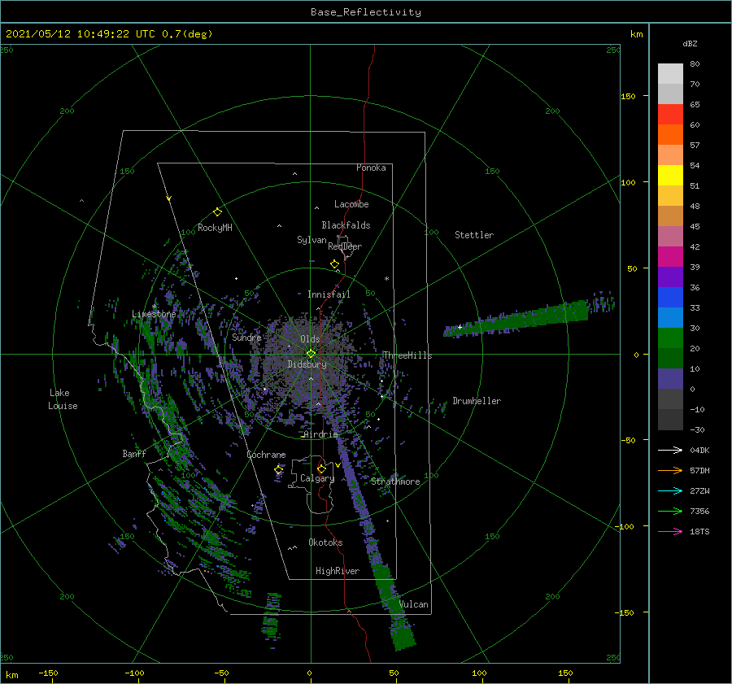Click the Cochrane label
This screenshot has width=732, height=684.
pos(266,455)
